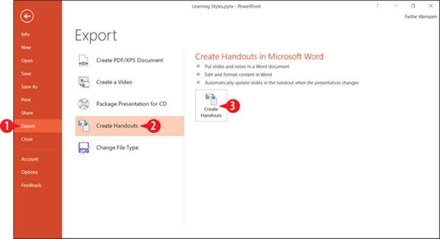
Task: Select the Change File Type option
Action: [129, 148]
